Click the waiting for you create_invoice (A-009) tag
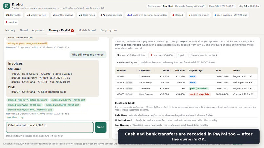The width and height of the screenshot is (264, 148). [x=27, y=43]
